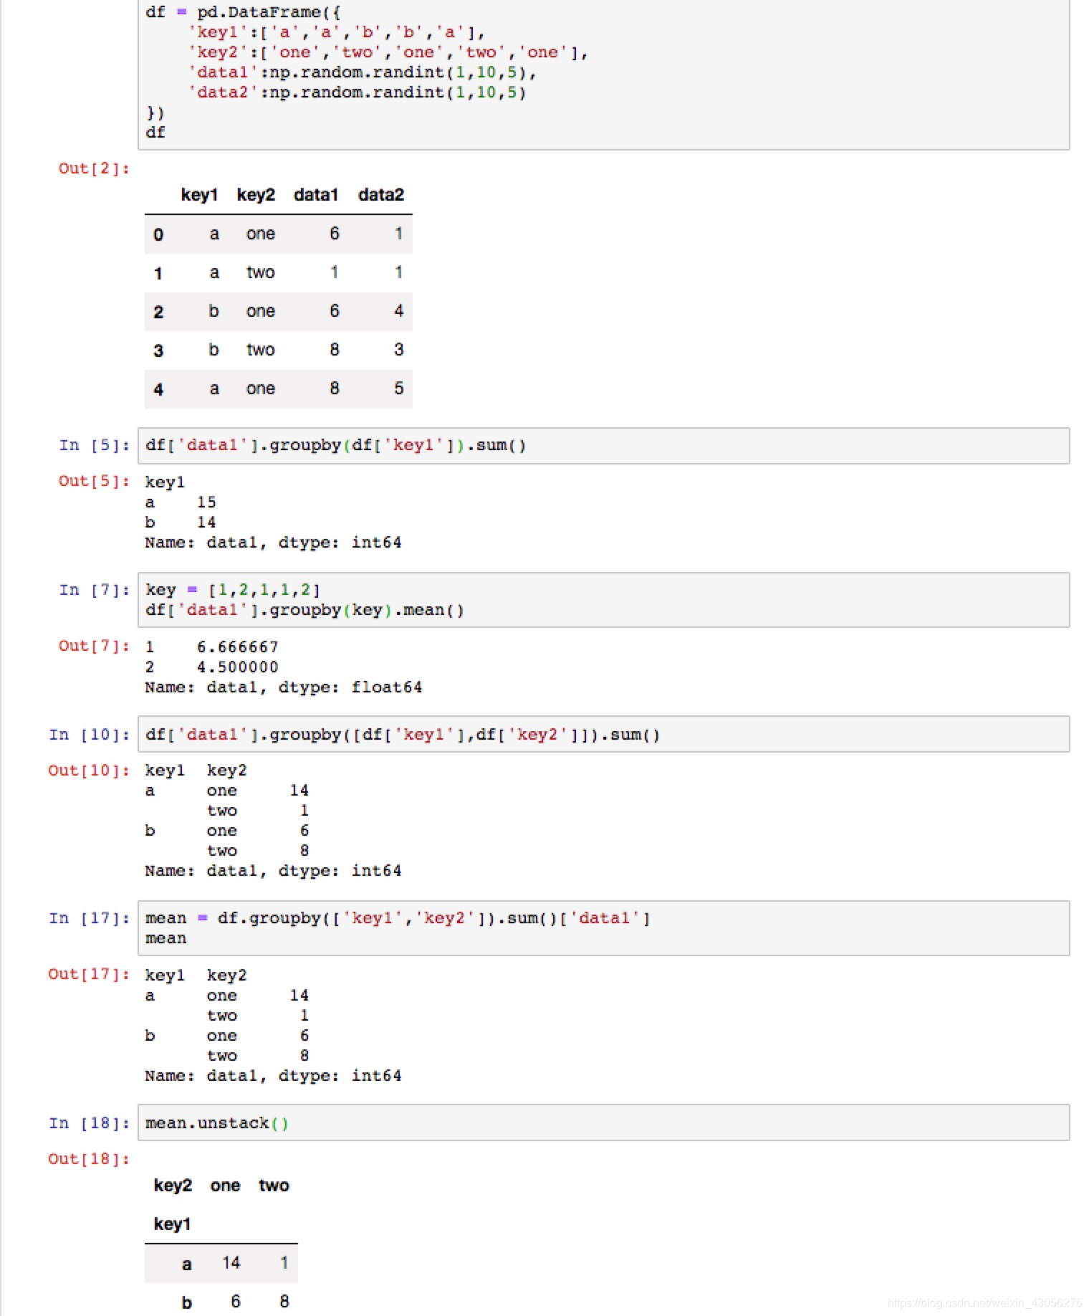1089x1316 pixels.
Task: Click the In [18] prompt label
Action: [x=90, y=1123]
